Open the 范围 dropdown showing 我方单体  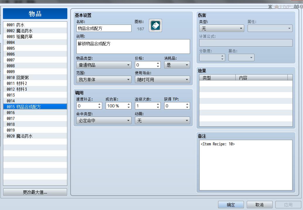pyautogui.click(x=104, y=80)
